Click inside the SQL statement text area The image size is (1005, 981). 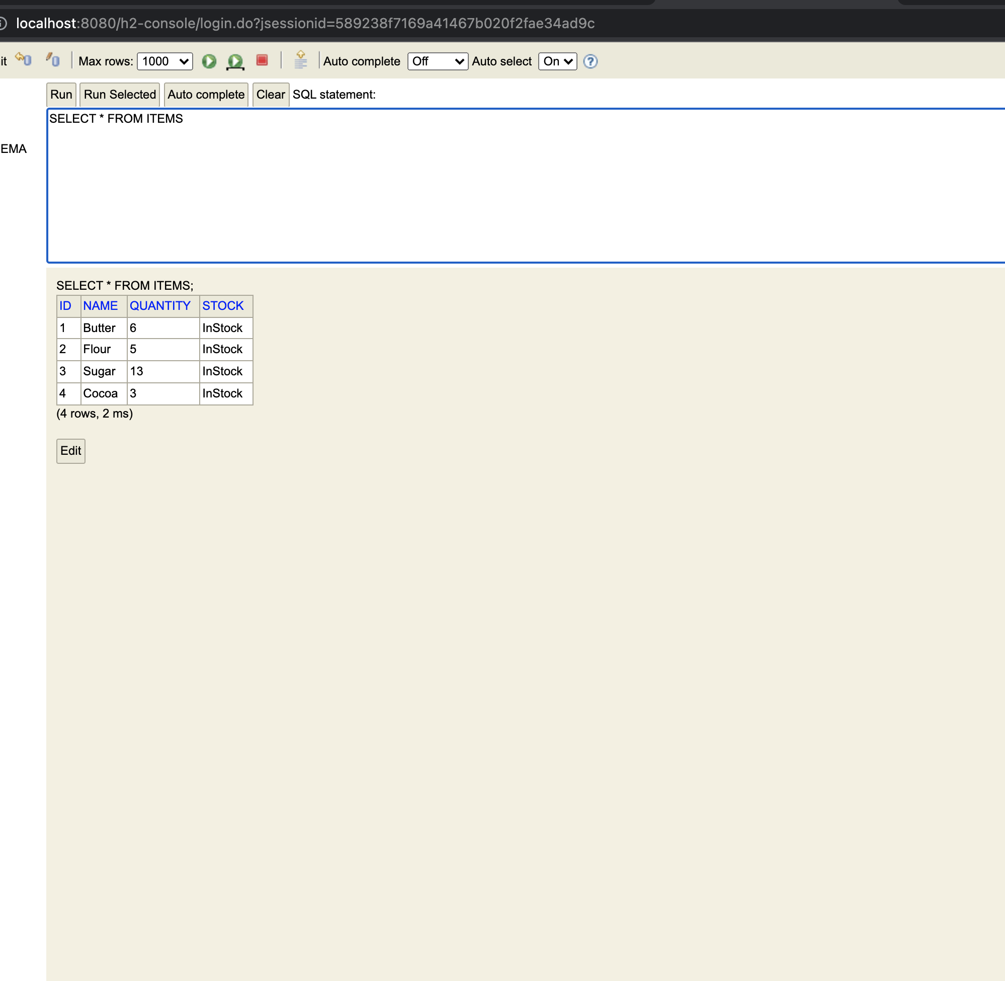526,186
